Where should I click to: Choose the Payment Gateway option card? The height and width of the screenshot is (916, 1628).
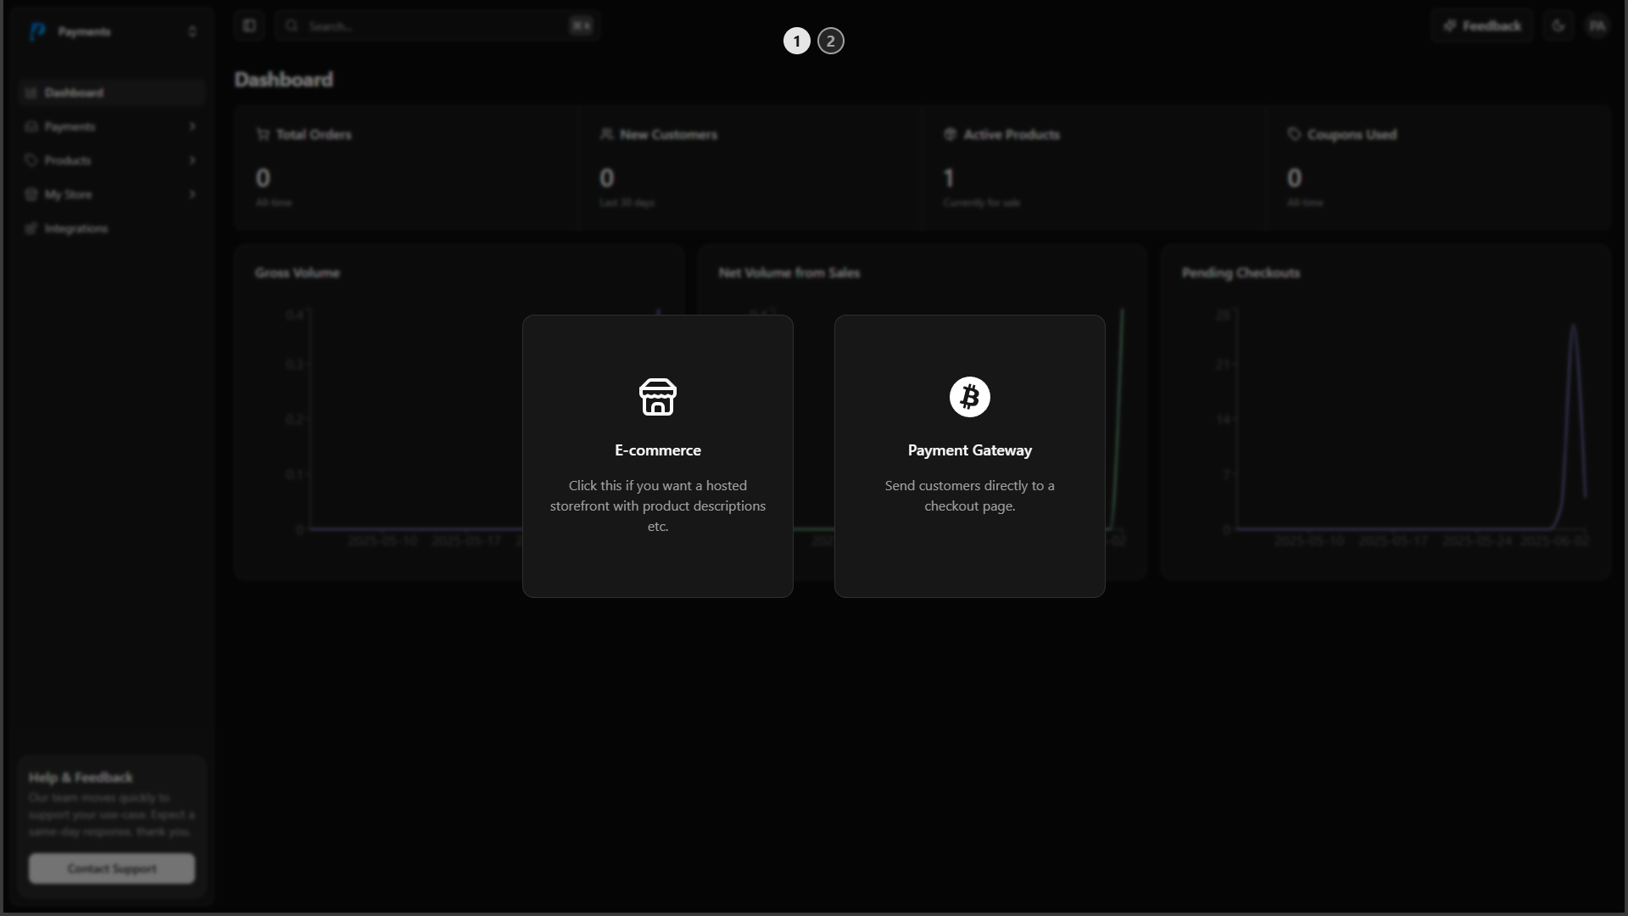point(970,456)
